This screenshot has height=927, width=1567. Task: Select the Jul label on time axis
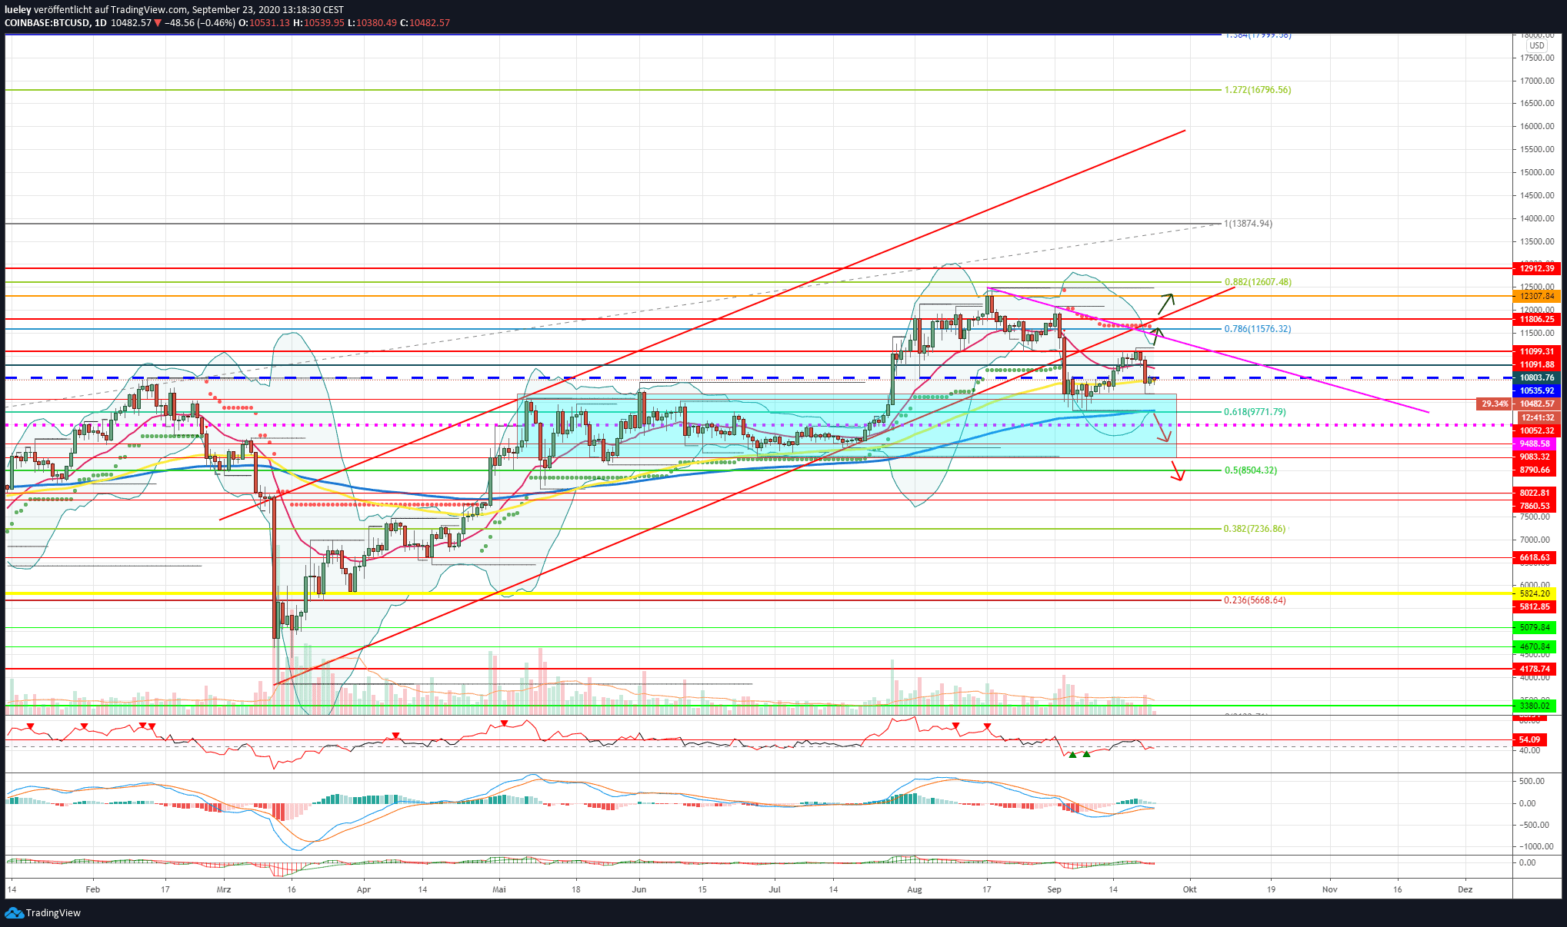(x=775, y=889)
